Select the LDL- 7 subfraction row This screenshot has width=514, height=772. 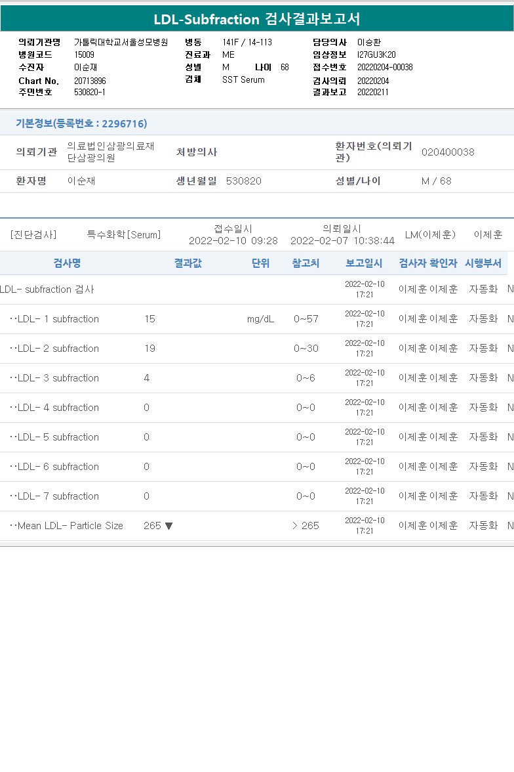257,496
